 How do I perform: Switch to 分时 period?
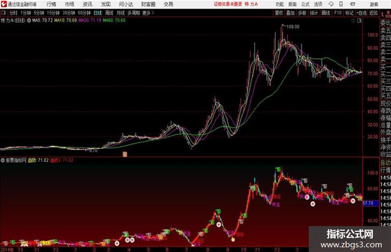click(x=14, y=13)
